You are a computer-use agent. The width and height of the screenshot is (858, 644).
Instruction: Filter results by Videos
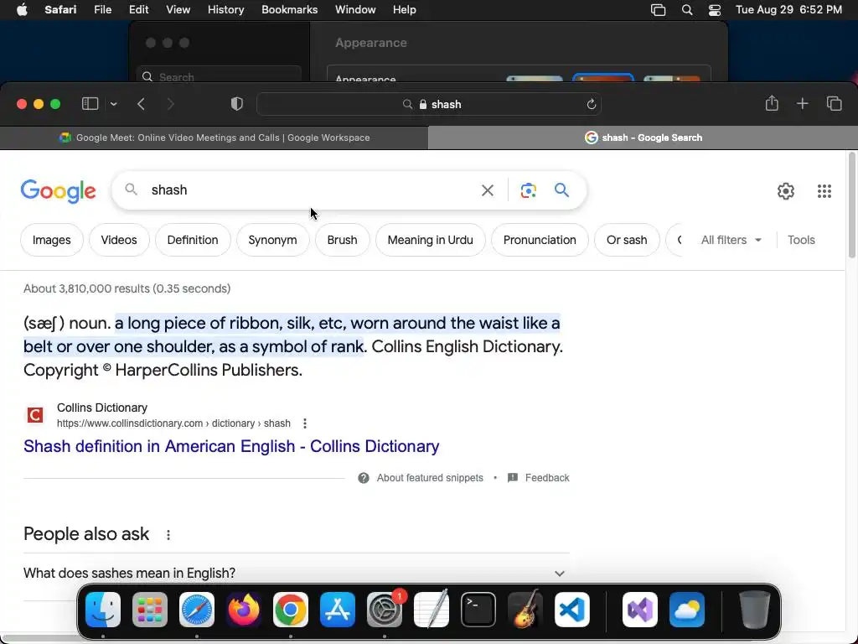[x=119, y=240]
